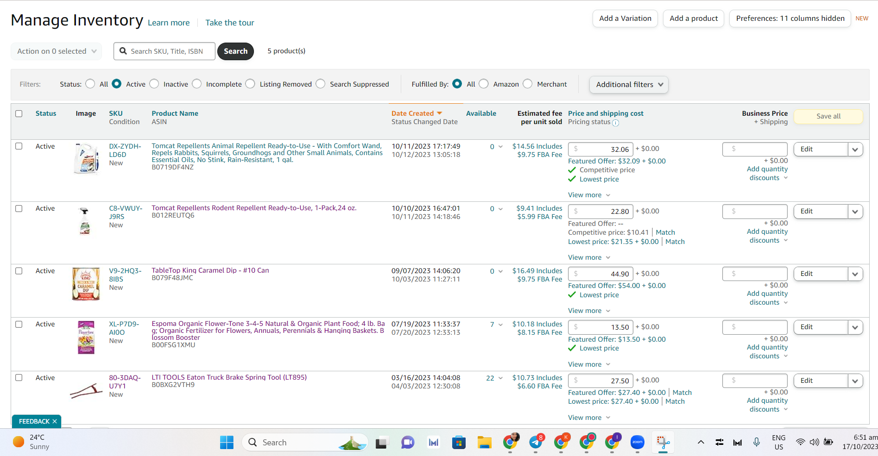Click the Save all button
878x456 pixels.
tap(828, 116)
